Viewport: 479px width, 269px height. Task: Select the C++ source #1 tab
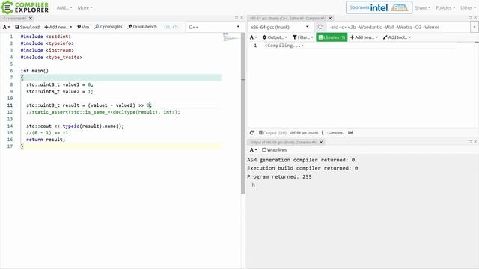(x=15, y=18)
